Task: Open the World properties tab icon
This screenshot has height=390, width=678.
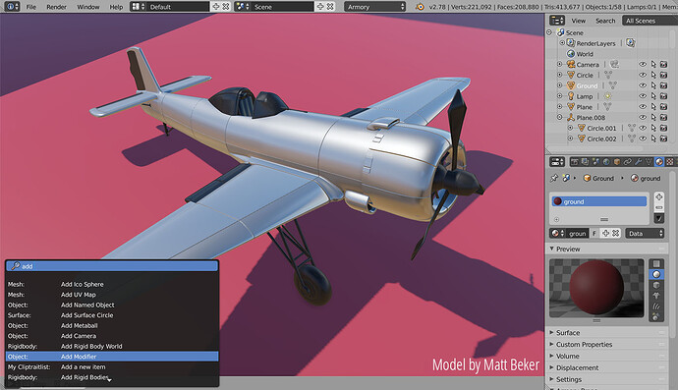Action: [x=606, y=162]
